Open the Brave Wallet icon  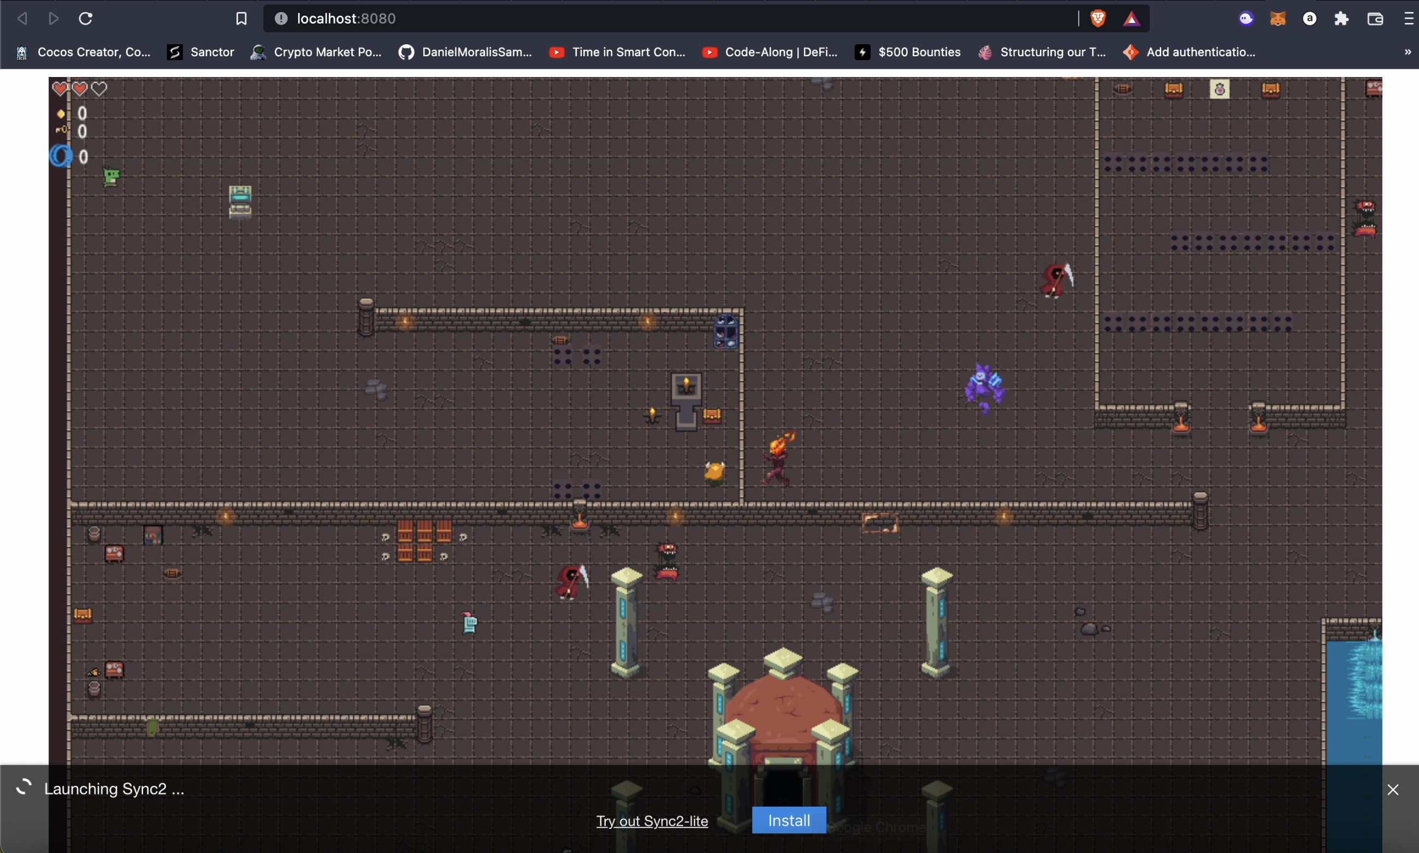coord(1375,19)
